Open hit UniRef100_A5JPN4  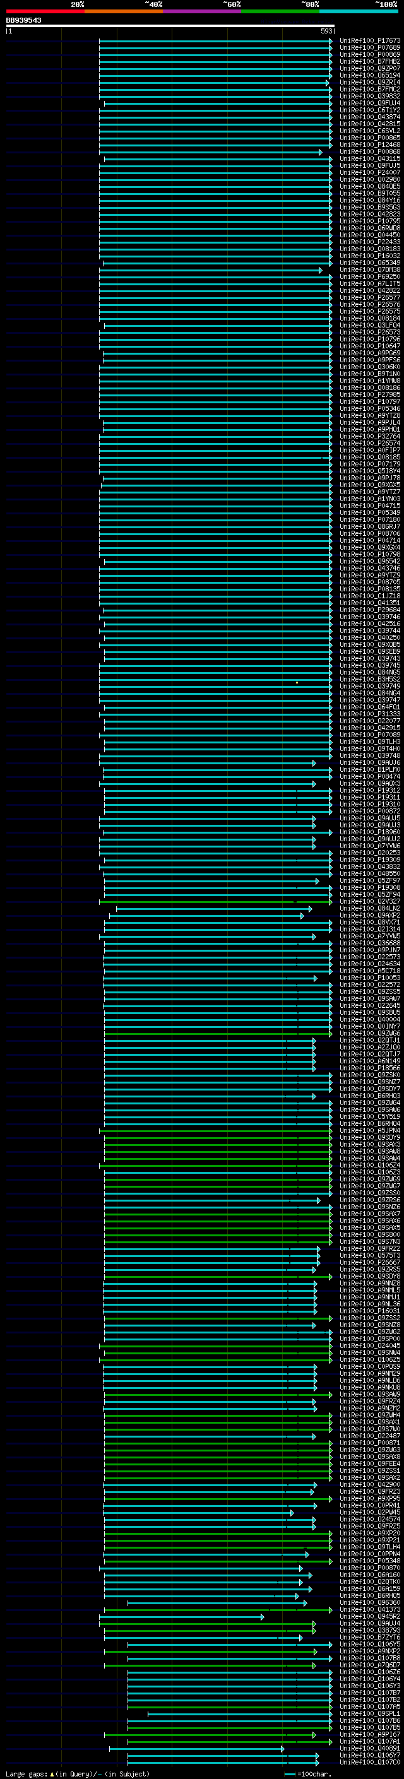(x=370, y=1130)
